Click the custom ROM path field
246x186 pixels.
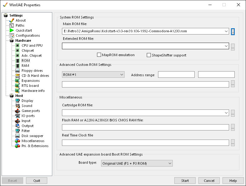[x=146, y=84]
